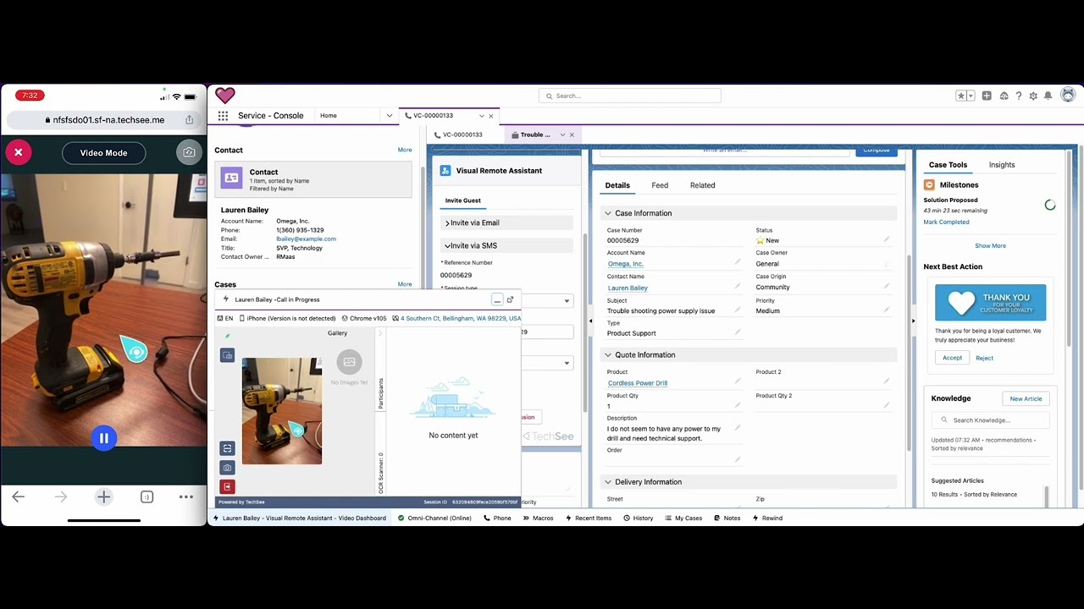Image resolution: width=1084 pixels, height=609 pixels.
Task: Click the drill video thumbnail in dashboard
Action: [281, 411]
